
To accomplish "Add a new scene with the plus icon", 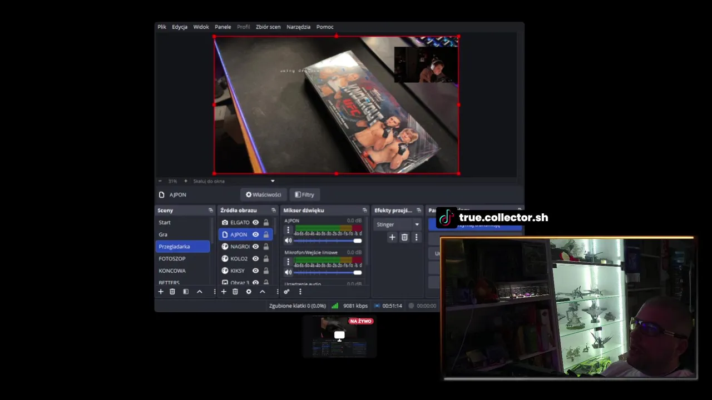I will [x=161, y=292].
